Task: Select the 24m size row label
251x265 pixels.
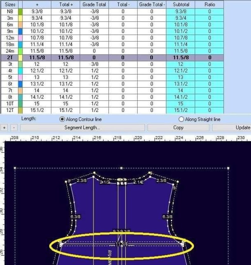Action: pyautogui.click(x=10, y=51)
